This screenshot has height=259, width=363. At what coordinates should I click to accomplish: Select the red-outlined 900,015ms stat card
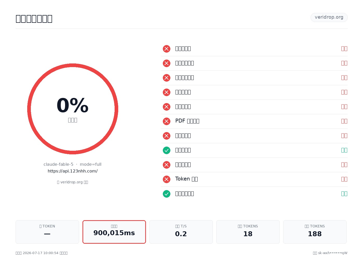[x=114, y=232]
